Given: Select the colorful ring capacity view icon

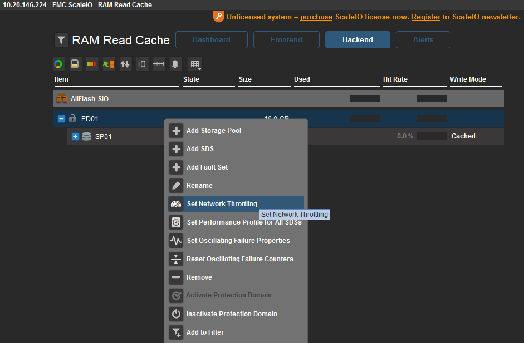Looking at the screenshot, I should (x=58, y=64).
